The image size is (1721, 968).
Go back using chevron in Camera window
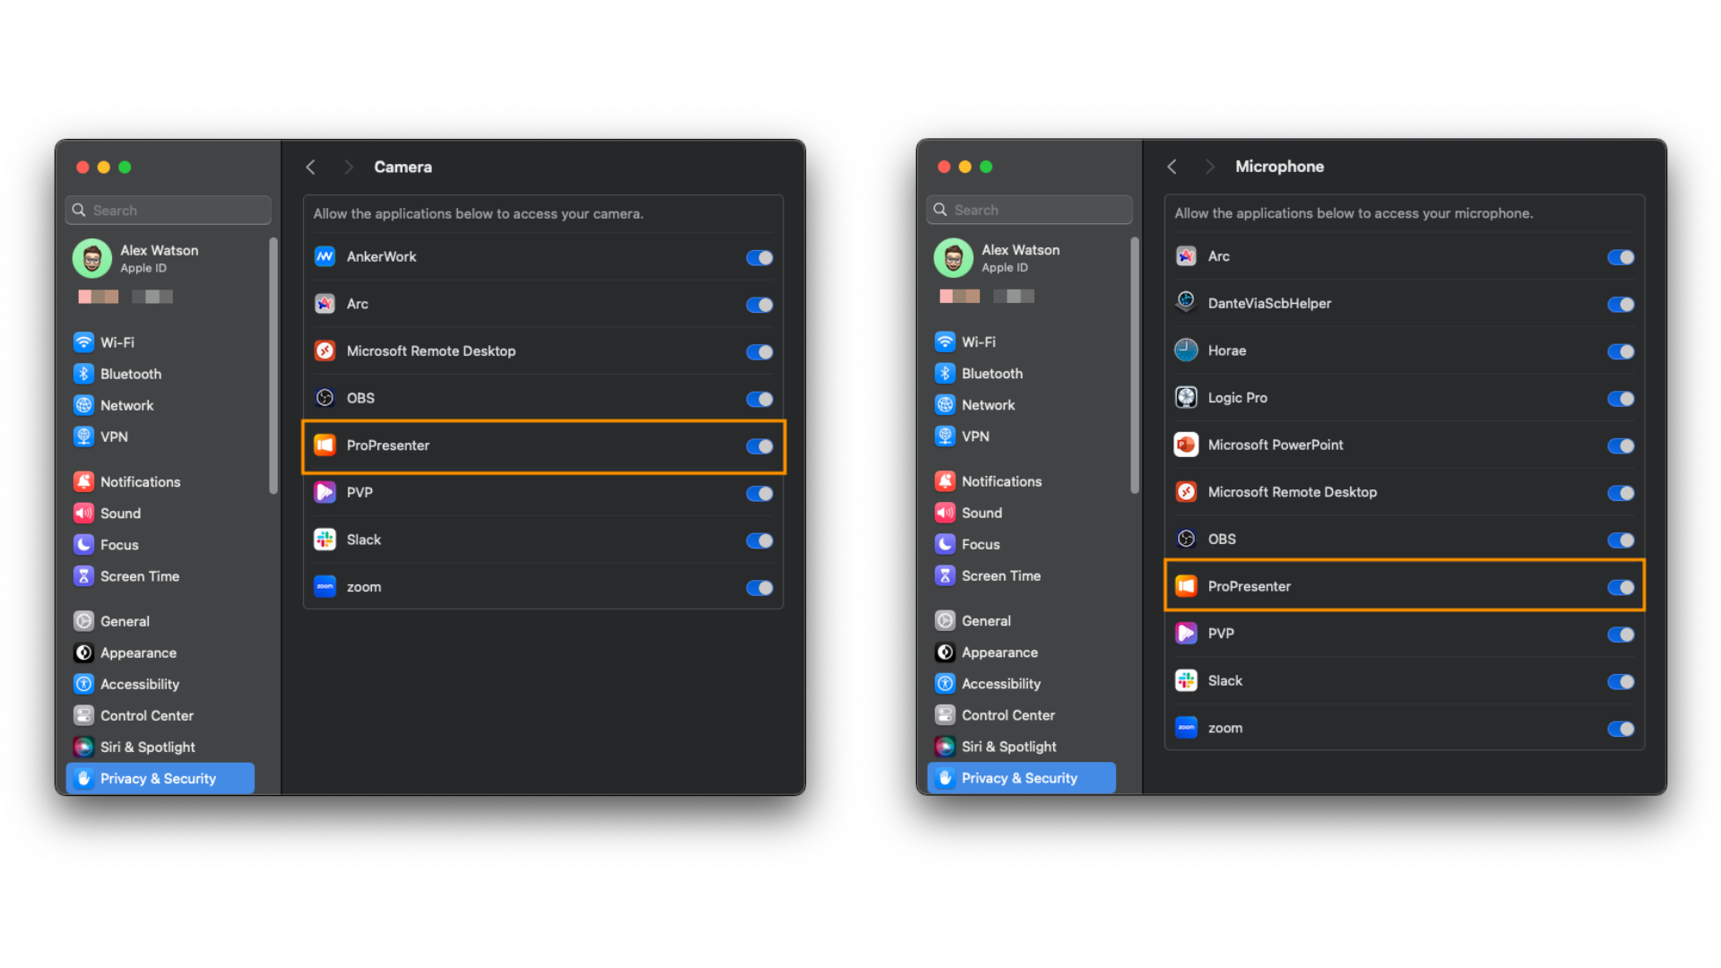coord(310,167)
